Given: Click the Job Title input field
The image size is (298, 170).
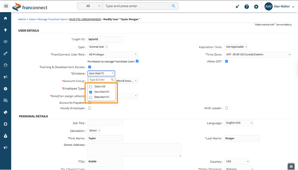Looking at the screenshot, I should pyautogui.click(x=105, y=123).
